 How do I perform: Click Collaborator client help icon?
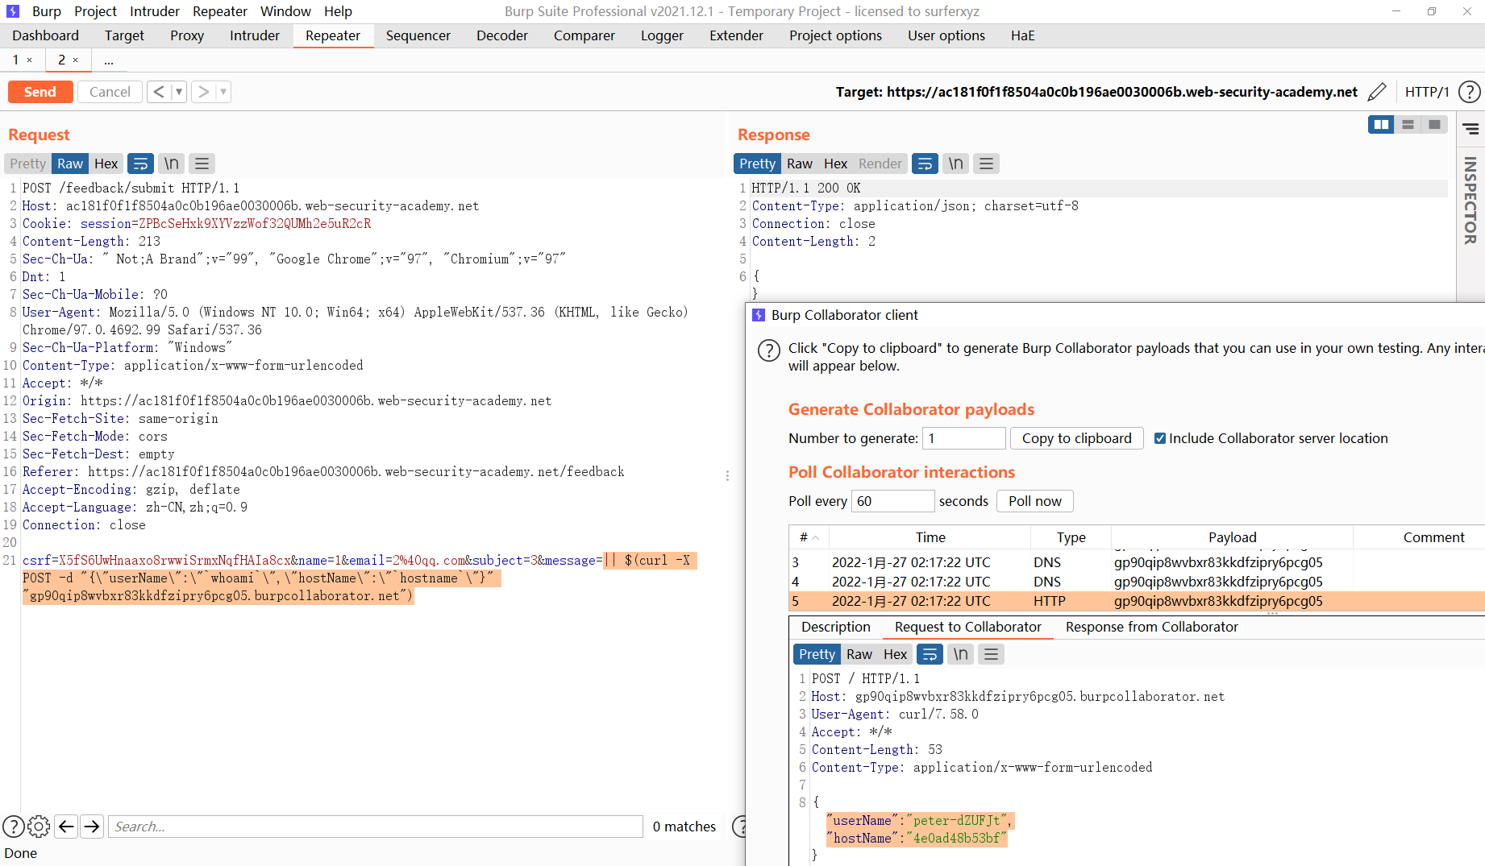tap(769, 350)
